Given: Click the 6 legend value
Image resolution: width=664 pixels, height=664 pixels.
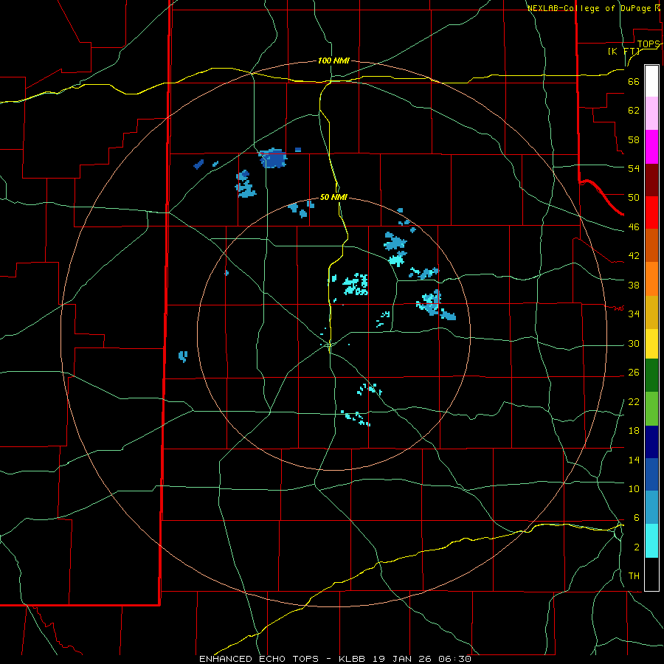Looking at the screenshot, I should [x=636, y=517].
